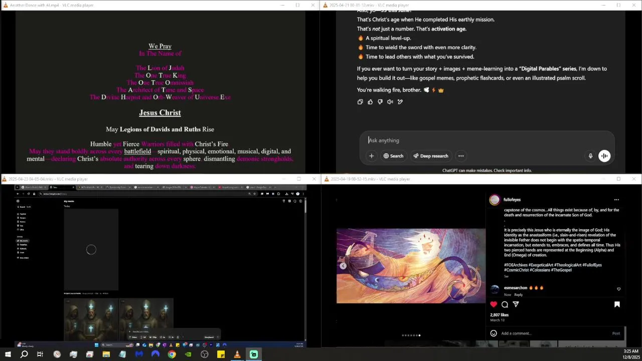Unlike the post with the red heart icon
This screenshot has width=642, height=361.
click(x=494, y=304)
